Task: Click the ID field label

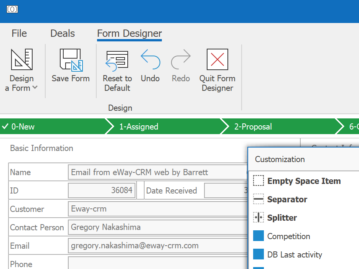Action: coord(14,190)
